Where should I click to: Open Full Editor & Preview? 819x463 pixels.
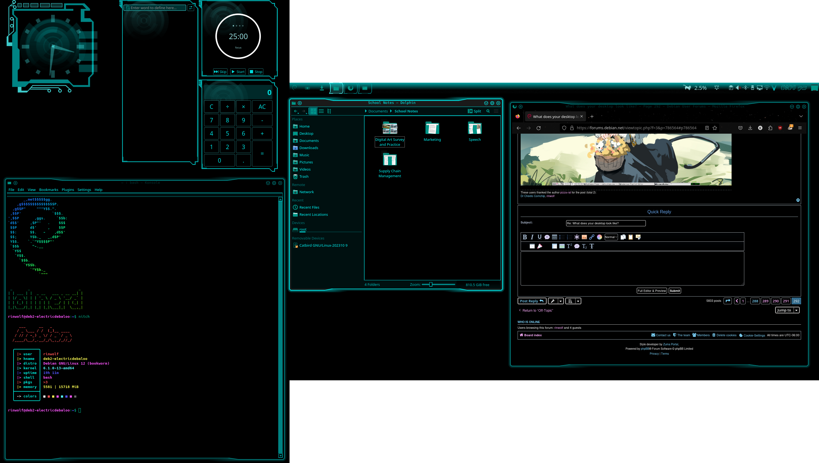[652, 290]
